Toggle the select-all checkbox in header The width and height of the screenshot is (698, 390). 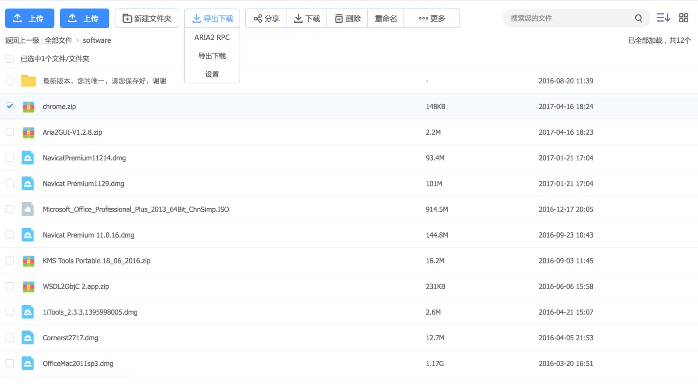[x=10, y=59]
